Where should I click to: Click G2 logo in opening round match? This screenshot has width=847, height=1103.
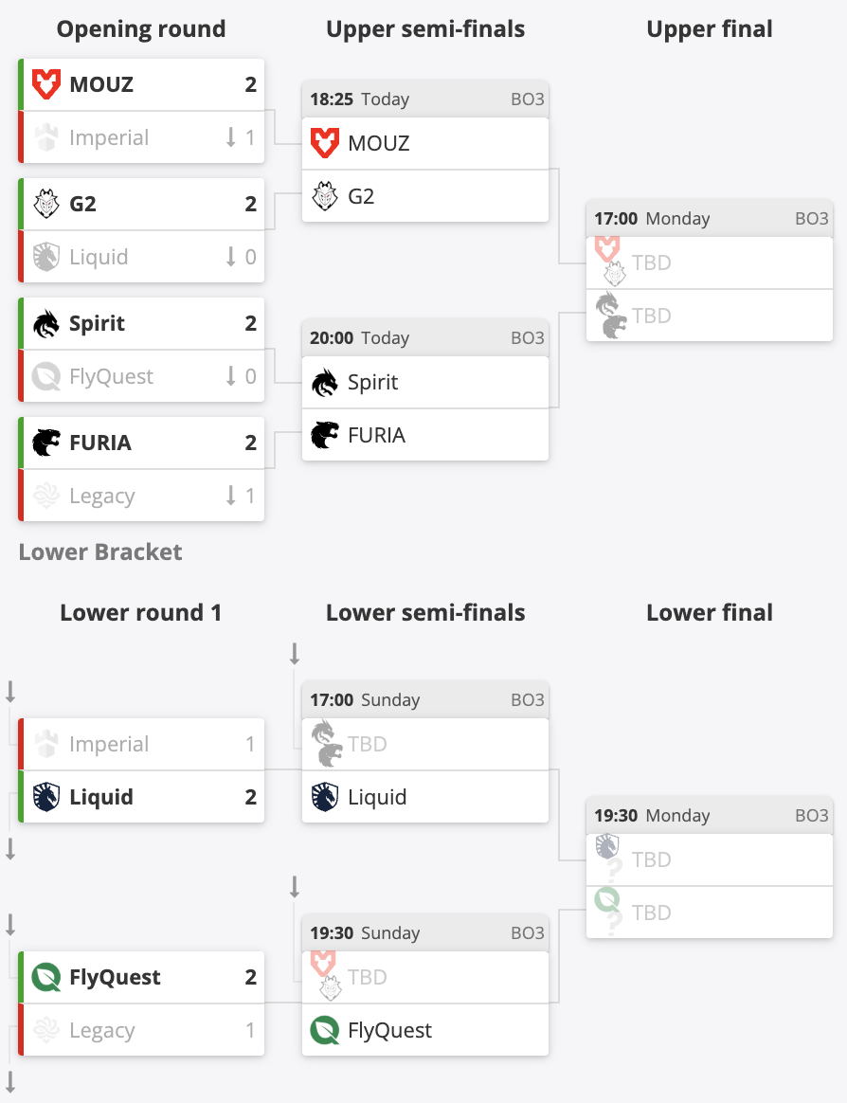(x=46, y=204)
